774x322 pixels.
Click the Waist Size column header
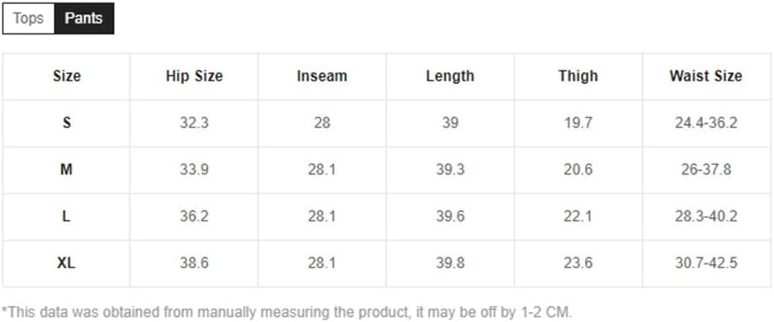tap(706, 76)
